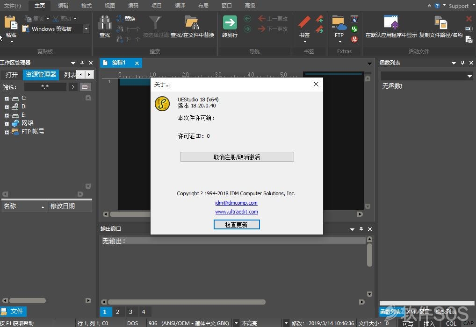Select the Explorer tab in workspace manager
The width and height of the screenshot is (476, 327).
[x=41, y=75]
